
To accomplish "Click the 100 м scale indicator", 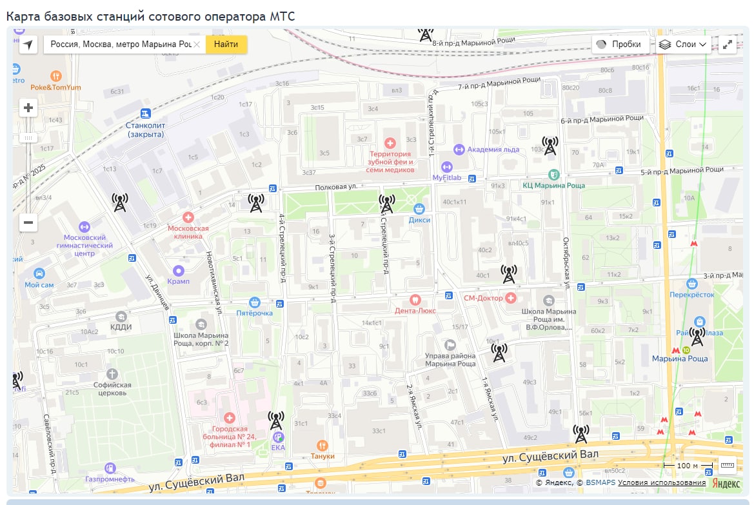I will tap(688, 466).
